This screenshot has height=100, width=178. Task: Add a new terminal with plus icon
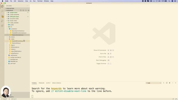[x=164, y=83]
